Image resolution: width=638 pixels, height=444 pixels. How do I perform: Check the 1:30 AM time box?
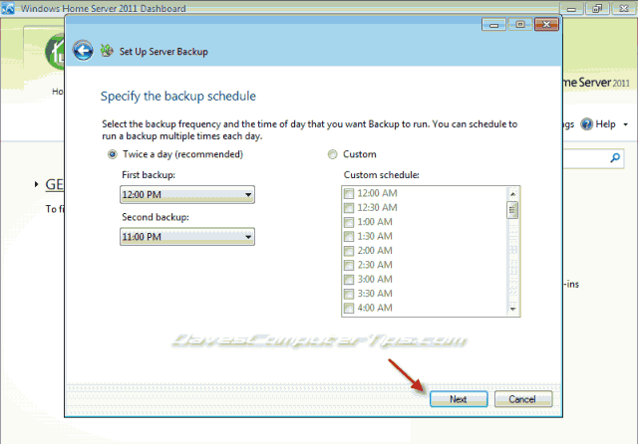point(349,236)
